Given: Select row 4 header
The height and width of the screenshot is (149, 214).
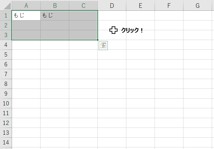Looking at the screenshot, I should coord(6,45).
